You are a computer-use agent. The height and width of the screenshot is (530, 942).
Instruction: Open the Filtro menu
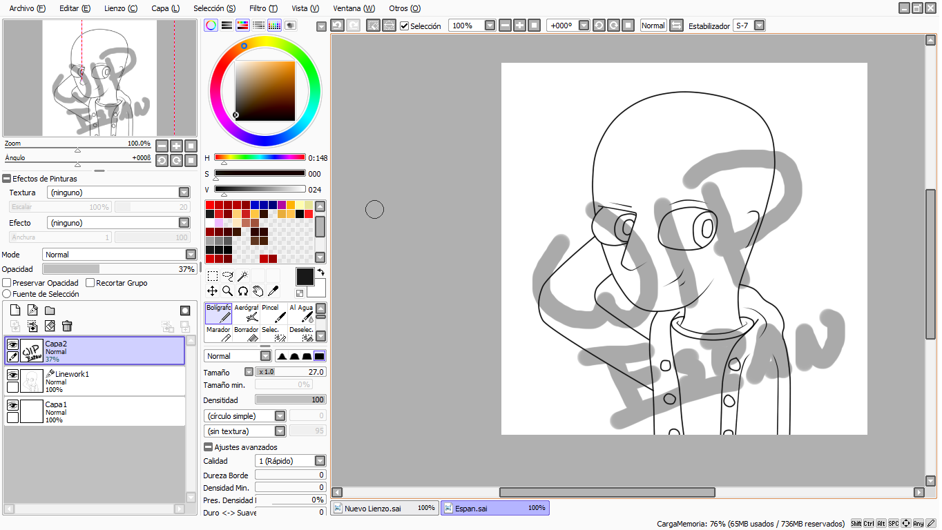(x=263, y=8)
